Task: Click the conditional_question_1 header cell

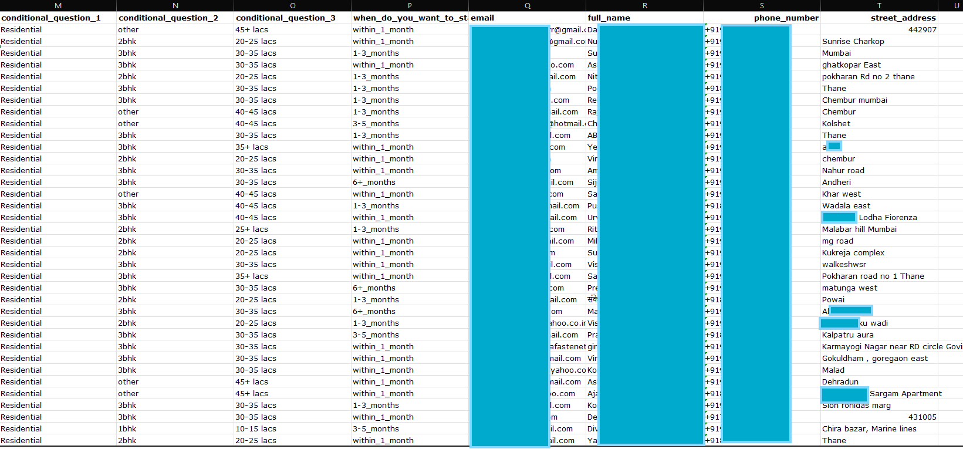Action: click(x=58, y=18)
